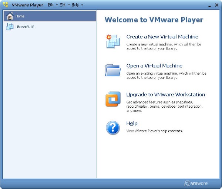This screenshot has width=222, height=189.
Task: Click the blue question mark Help icon
Action: [113, 128]
